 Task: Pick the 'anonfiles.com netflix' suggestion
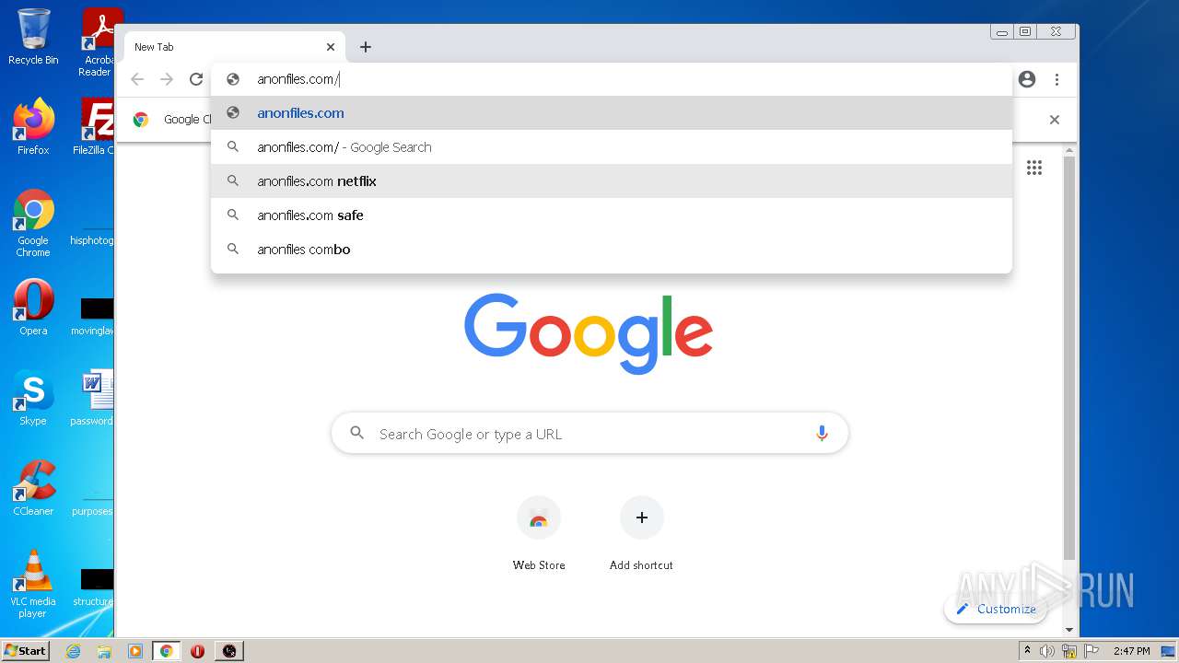(x=612, y=181)
